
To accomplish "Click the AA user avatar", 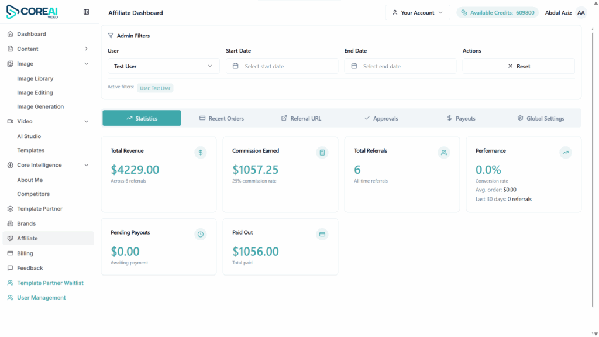I will tap(581, 12).
